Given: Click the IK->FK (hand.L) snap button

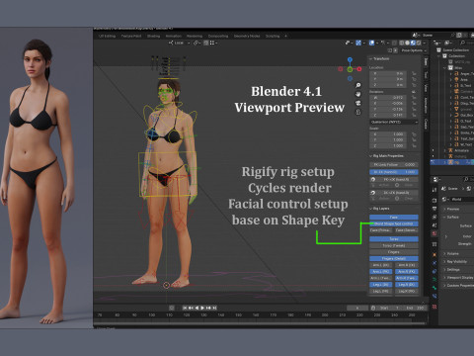Looking at the screenshot, I should pos(394,193).
